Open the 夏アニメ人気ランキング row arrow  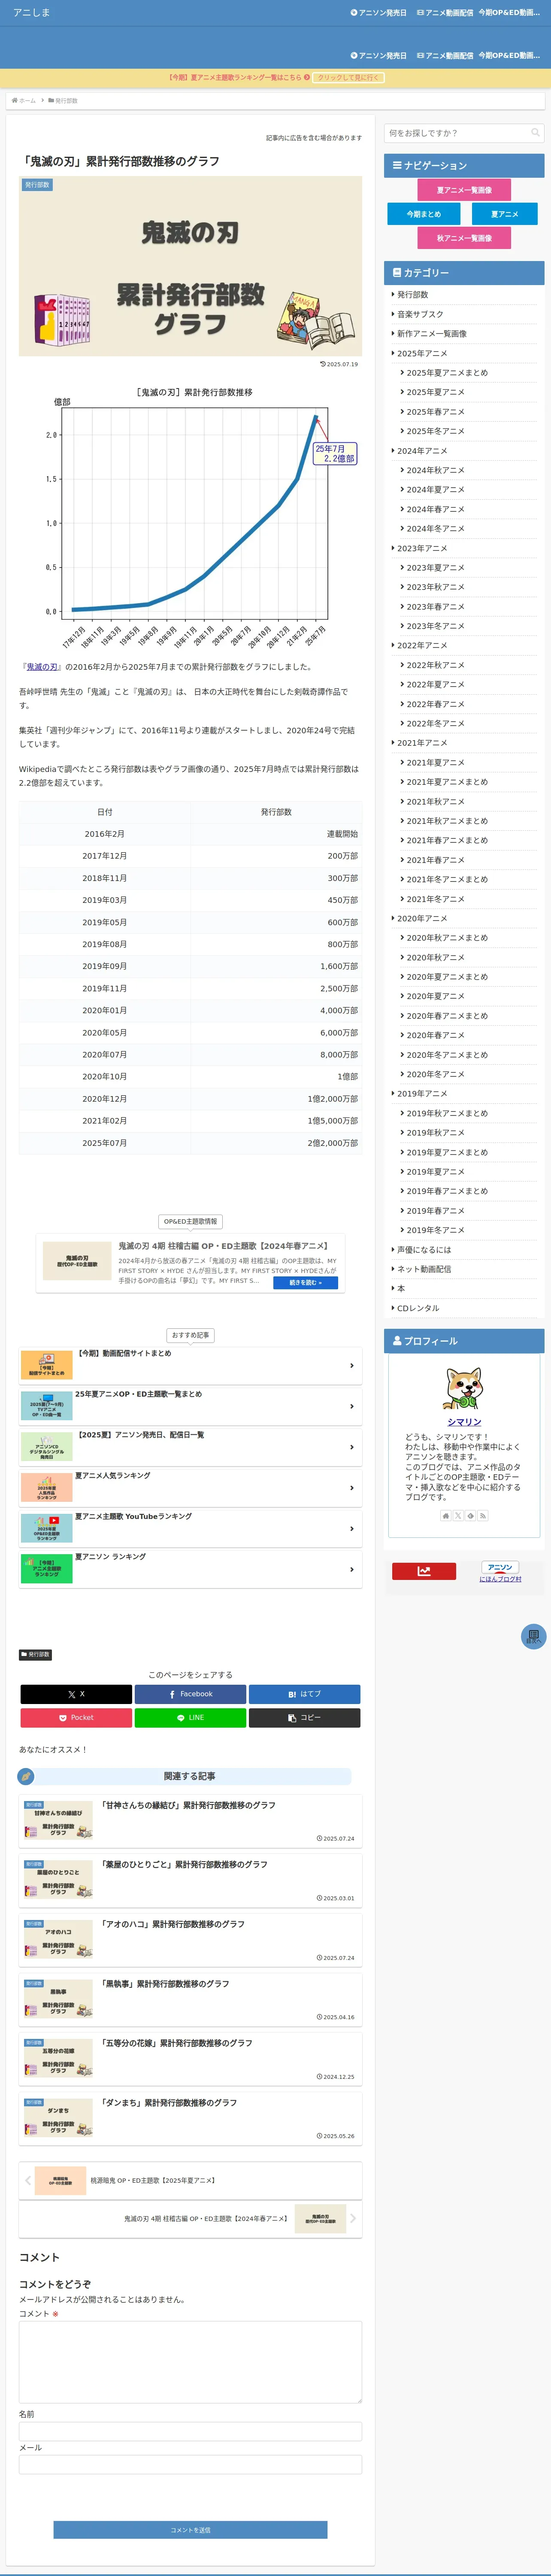[x=351, y=1488]
